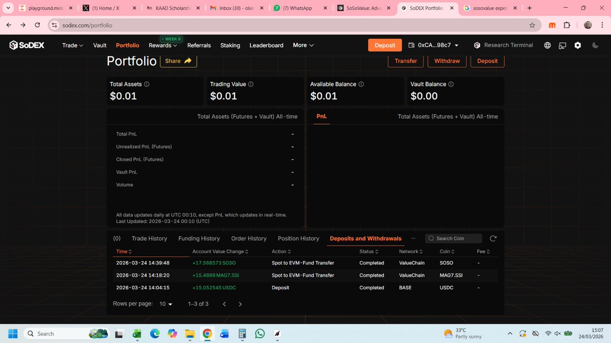The height and width of the screenshot is (343, 611).
Task: Open Vault page
Action: pos(100,45)
